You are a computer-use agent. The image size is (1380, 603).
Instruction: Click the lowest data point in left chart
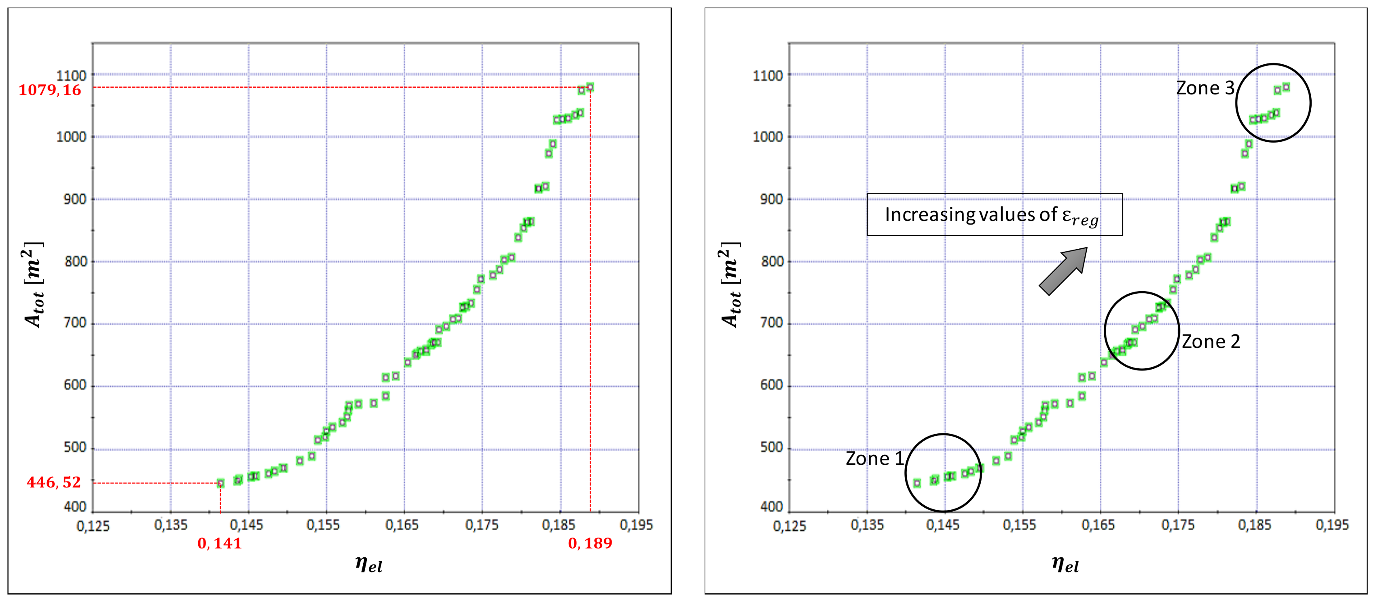point(220,483)
